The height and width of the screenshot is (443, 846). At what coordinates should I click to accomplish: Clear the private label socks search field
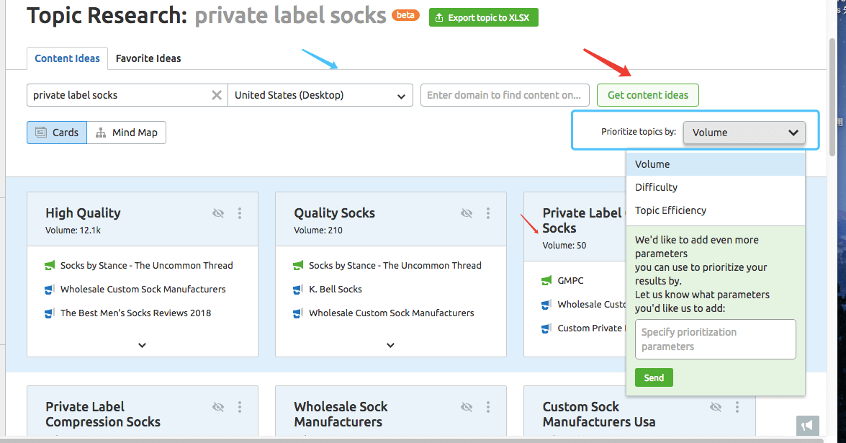[x=216, y=95]
